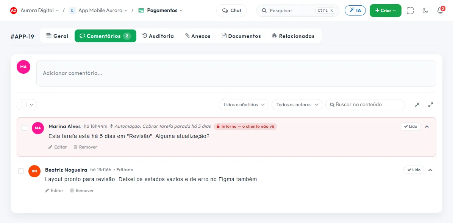Check the Marina Alves comment checkbox
Screen dimensions: 453x223
25,128
